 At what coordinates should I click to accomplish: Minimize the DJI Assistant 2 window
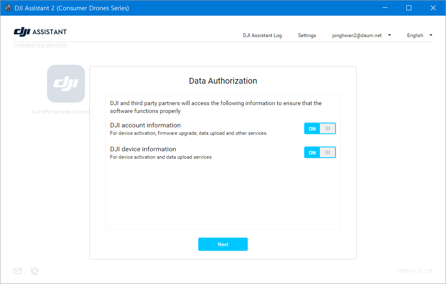(x=385, y=8)
